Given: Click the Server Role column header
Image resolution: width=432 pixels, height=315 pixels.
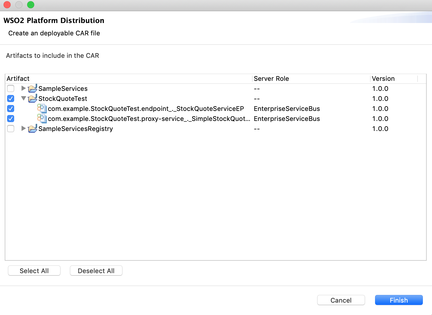Looking at the screenshot, I should (x=312, y=79).
